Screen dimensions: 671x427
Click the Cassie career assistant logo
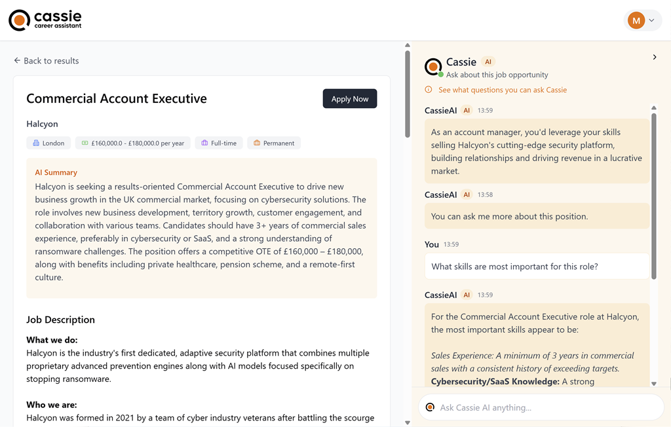point(45,20)
